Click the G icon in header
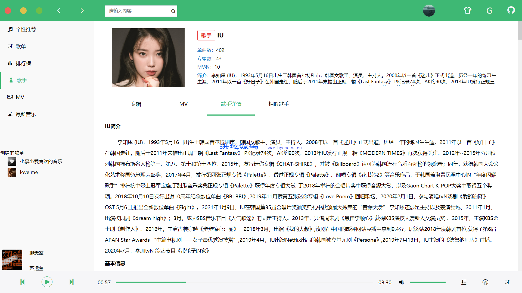This screenshot has height=293, width=522. pyautogui.click(x=489, y=11)
